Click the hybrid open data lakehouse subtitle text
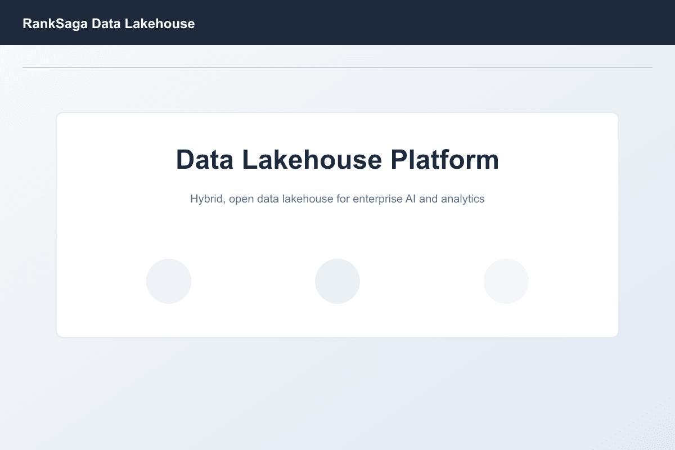Image resolution: width=675 pixels, height=450 pixels. tap(337, 199)
